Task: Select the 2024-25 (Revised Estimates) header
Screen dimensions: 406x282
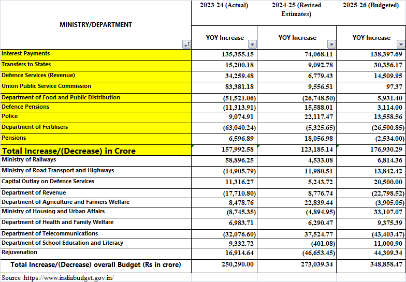Action: tap(297, 9)
